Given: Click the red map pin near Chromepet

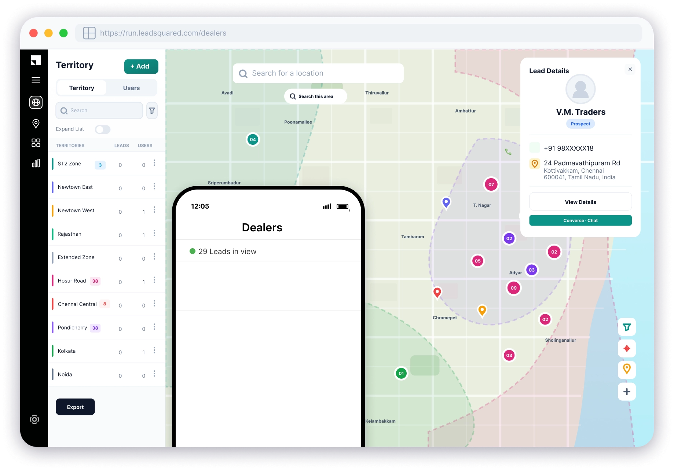Looking at the screenshot, I should pyautogui.click(x=437, y=293).
